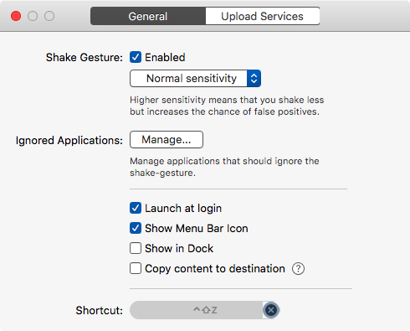Viewport: 410px width, 331px height.
Task: Uncheck Launch at login
Action: click(x=136, y=208)
